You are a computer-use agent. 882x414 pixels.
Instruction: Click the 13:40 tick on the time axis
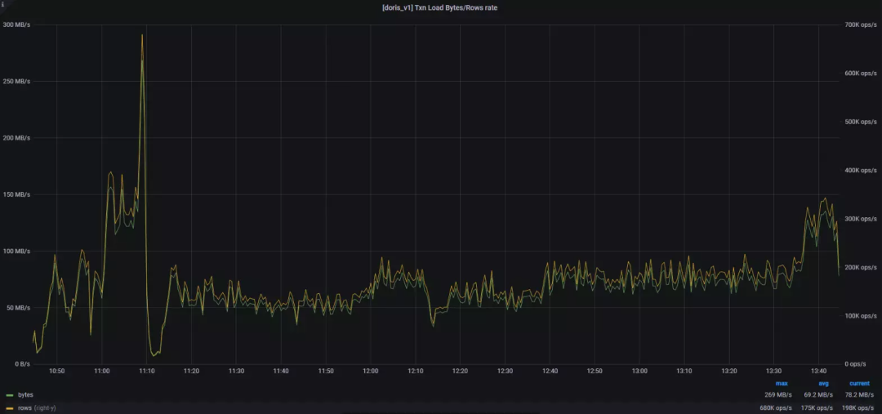(818, 372)
